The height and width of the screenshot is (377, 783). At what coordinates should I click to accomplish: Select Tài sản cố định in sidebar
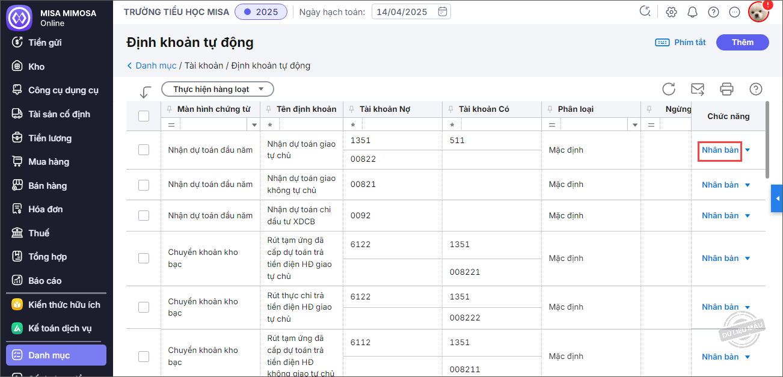click(59, 114)
